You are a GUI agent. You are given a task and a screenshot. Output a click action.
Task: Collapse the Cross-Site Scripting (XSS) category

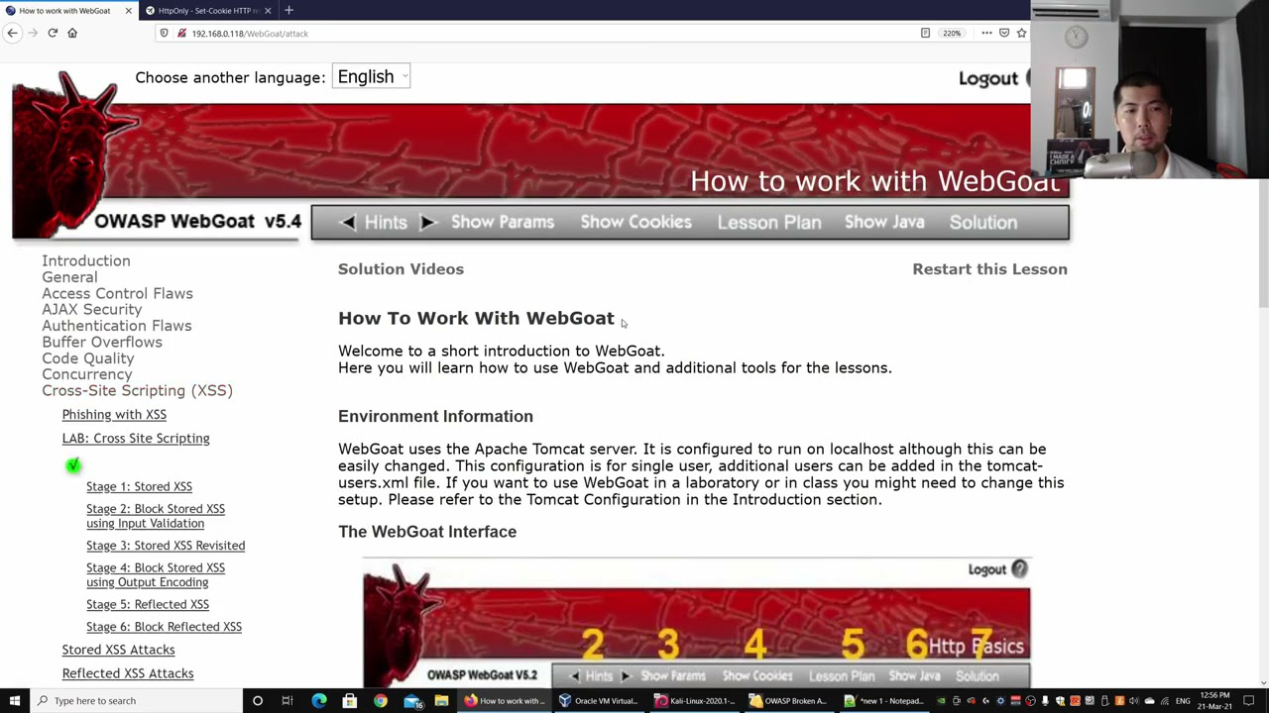pos(137,390)
